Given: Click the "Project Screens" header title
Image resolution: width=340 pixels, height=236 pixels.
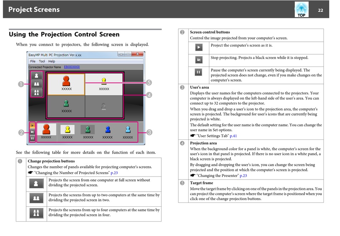Looking at the screenshot, I should click(34, 10).
